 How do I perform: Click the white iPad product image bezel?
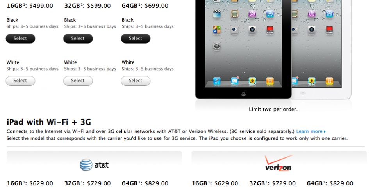pyautogui.click(x=346, y=48)
